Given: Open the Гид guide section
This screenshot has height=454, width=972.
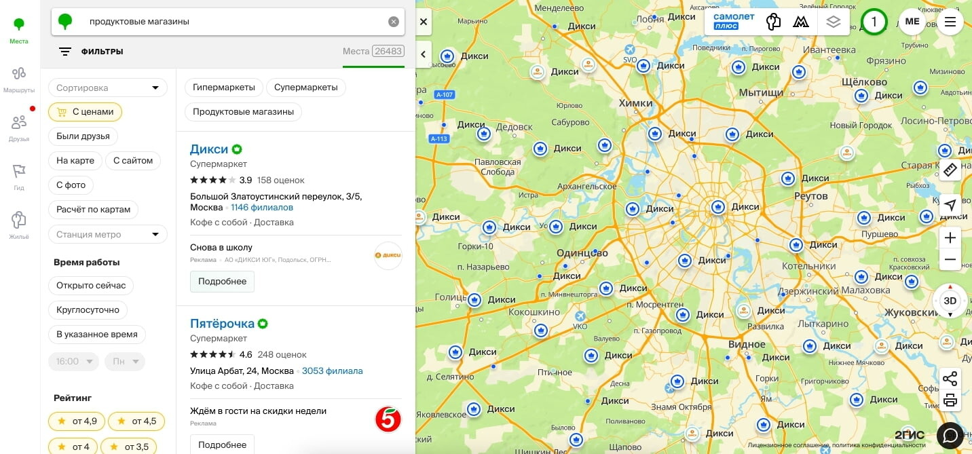Looking at the screenshot, I should (x=19, y=177).
